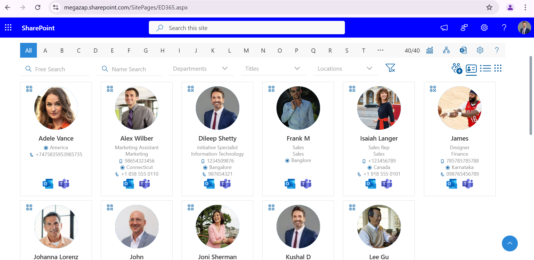Click the add users group icon

coord(457,68)
